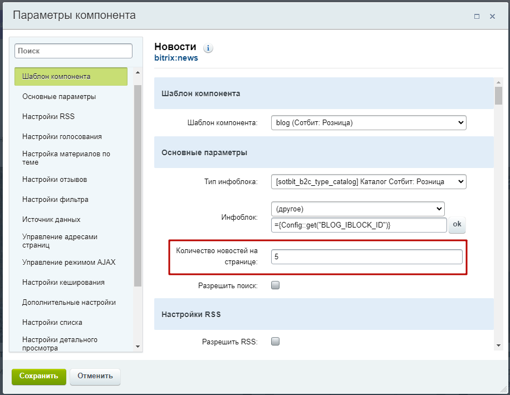Select Шаблон компонента in left menu
Viewport: 510px width, 395px height.
(71, 77)
